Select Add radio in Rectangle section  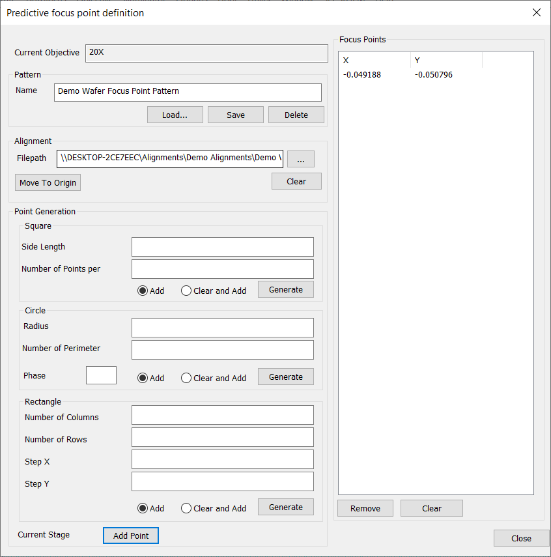(x=143, y=508)
